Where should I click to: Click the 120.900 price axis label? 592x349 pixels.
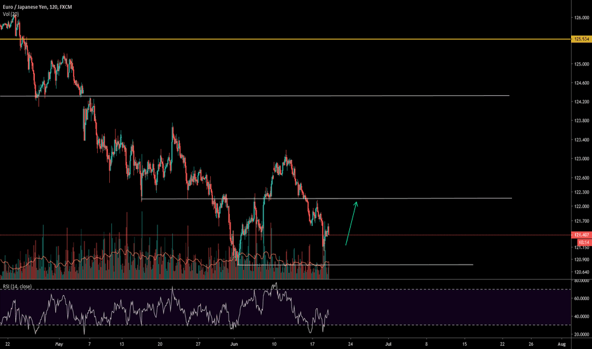pos(581,259)
